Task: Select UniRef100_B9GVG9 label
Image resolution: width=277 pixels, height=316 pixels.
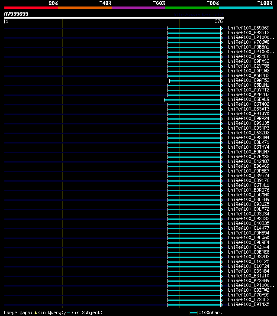Action: [x=248, y=166]
